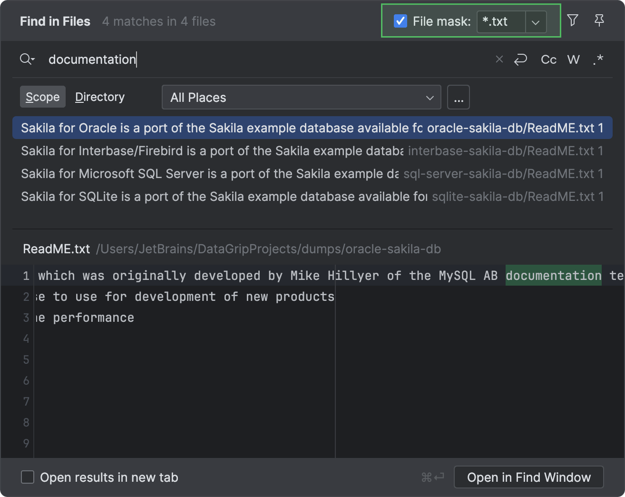Open search history via magnifier icon
625x497 pixels.
pyautogui.click(x=27, y=59)
